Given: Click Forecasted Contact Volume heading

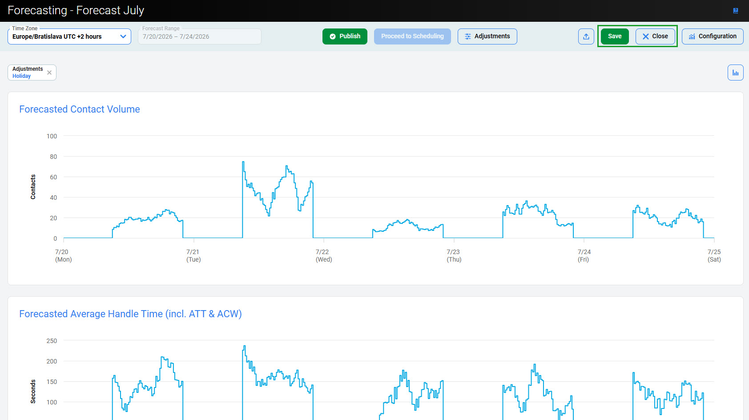Looking at the screenshot, I should click(80, 109).
